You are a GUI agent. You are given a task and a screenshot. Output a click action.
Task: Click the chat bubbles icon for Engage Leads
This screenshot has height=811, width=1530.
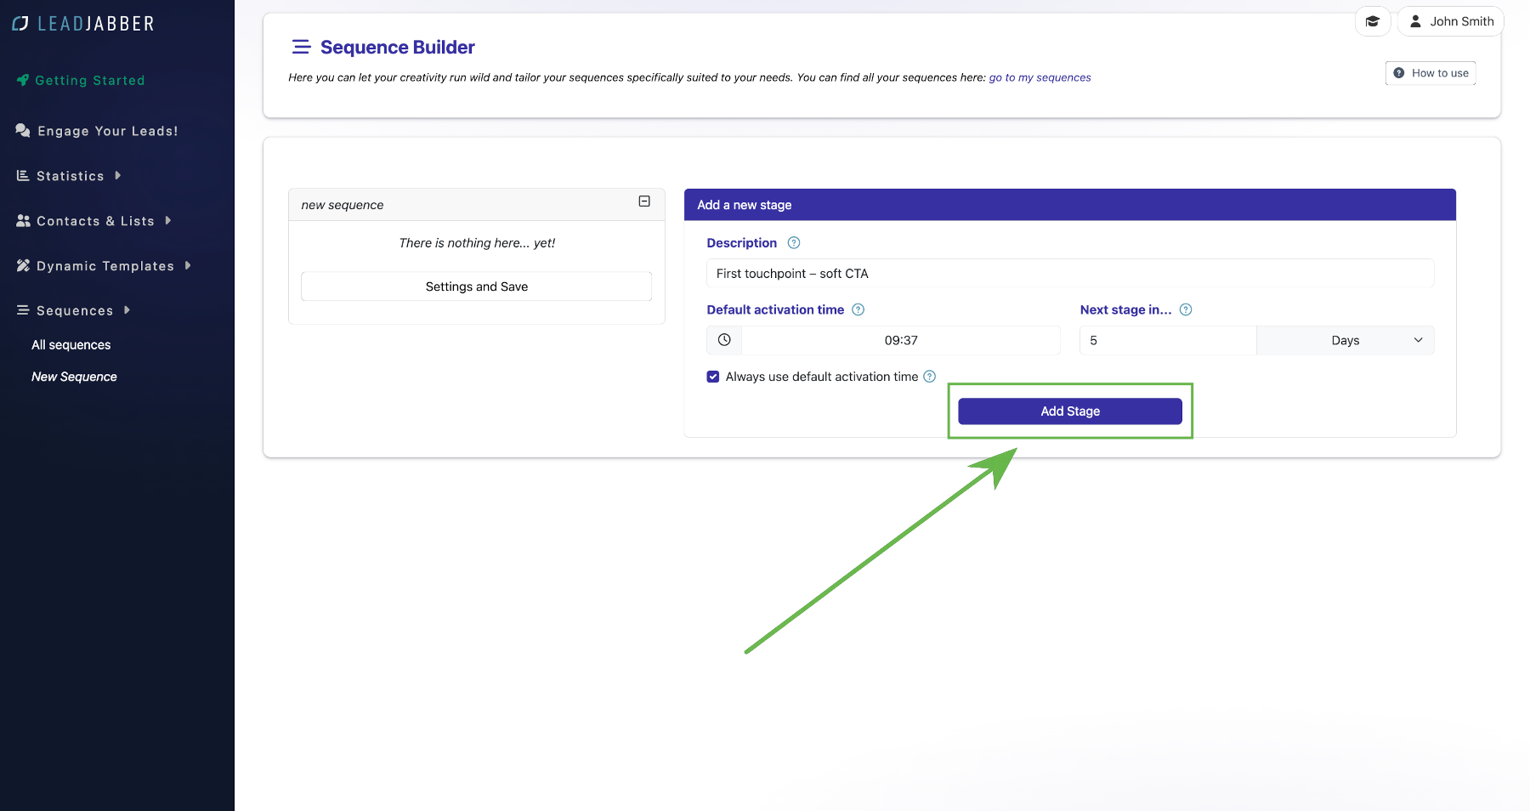tap(23, 130)
